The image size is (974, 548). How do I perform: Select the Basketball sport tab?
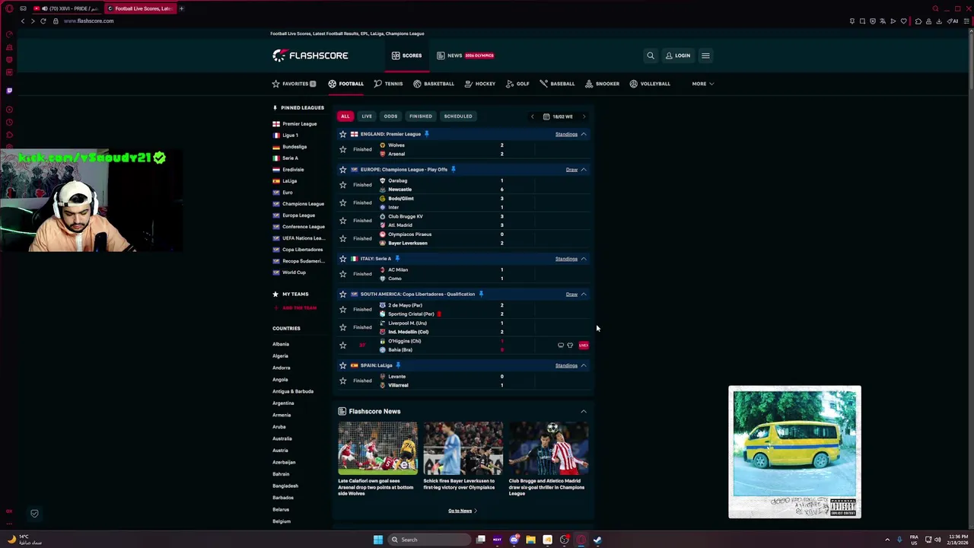pos(434,84)
